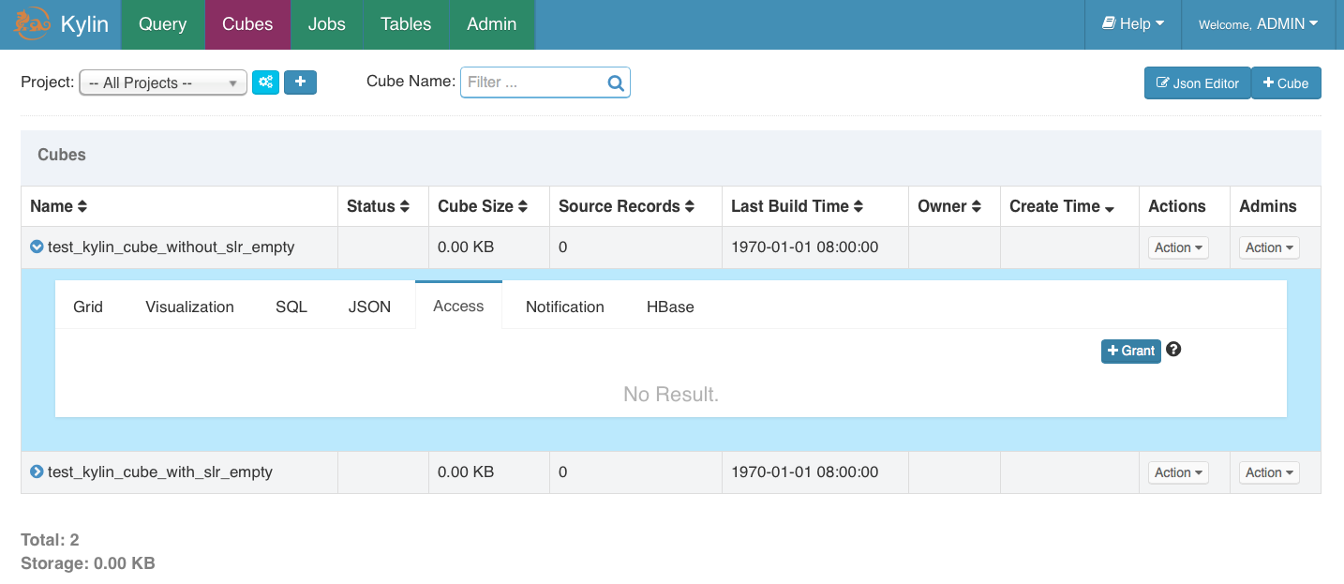Click the manage projects gear icon

pos(265,82)
